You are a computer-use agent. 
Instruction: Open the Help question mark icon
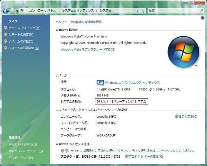(x=203, y=18)
